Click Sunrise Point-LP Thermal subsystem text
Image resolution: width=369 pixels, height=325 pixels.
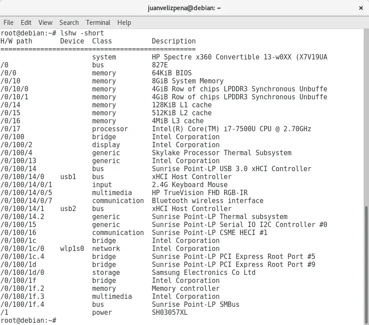tap(220, 217)
